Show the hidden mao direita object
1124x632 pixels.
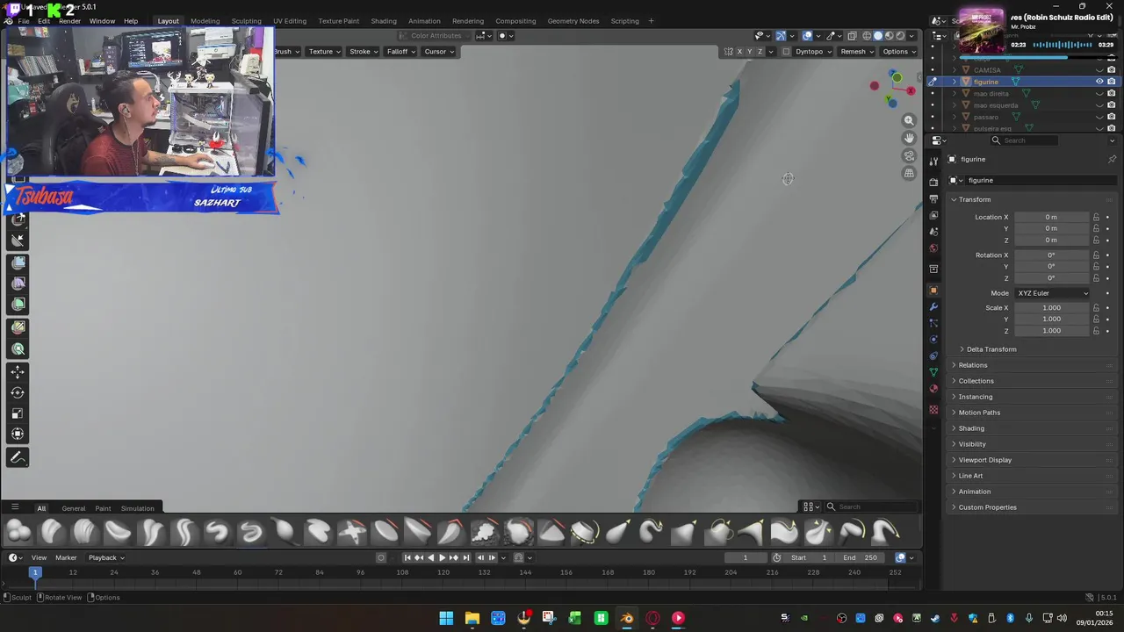click(x=1099, y=93)
